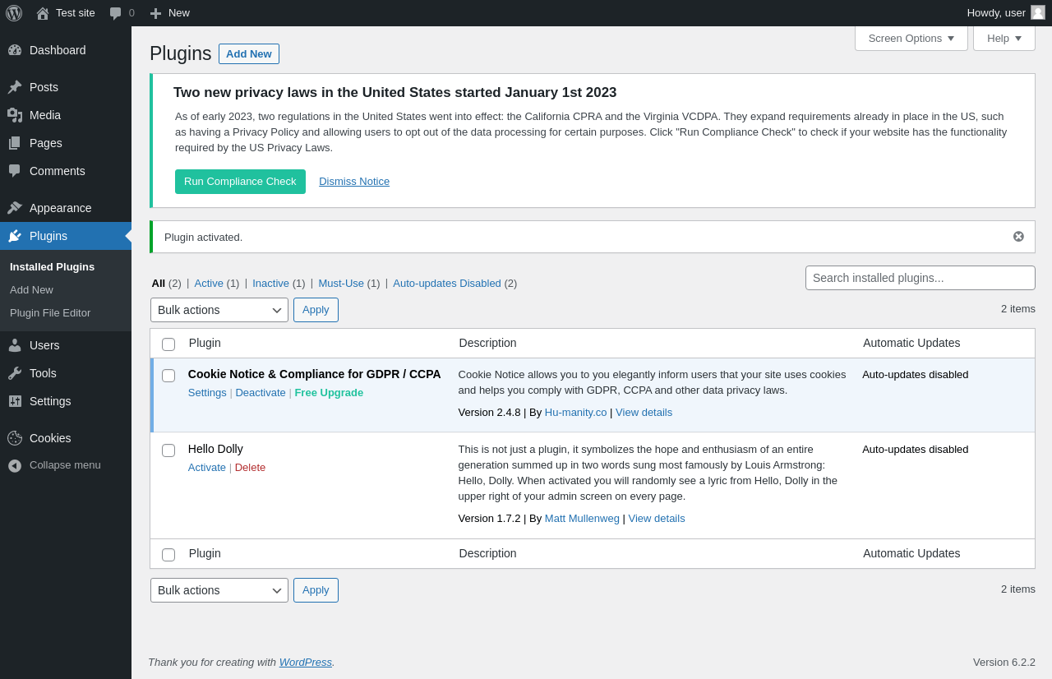Image resolution: width=1052 pixels, height=679 pixels.
Task: Click the WordPress logo icon
Action: pyautogui.click(x=14, y=13)
